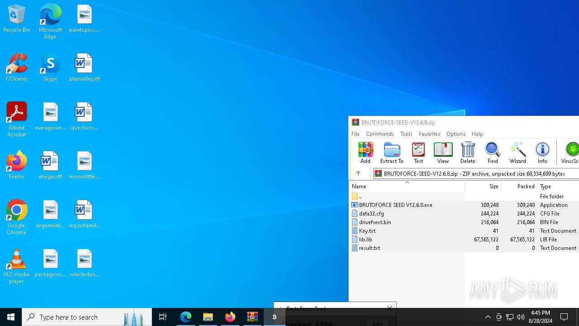Select regionfamil desktop document
Image resolution: width=579 pixels, height=326 pixels.
[x=84, y=215]
